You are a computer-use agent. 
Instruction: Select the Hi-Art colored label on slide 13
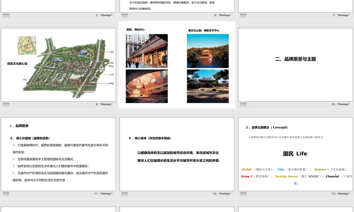coord(246,169)
